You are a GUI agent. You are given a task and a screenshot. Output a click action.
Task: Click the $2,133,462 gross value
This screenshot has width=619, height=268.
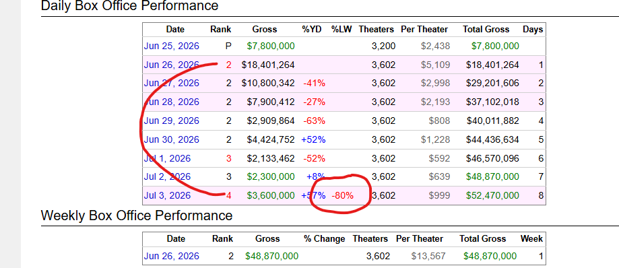pyautogui.click(x=271, y=159)
